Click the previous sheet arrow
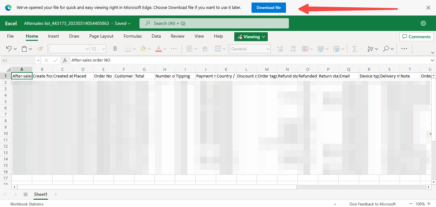Screen dimensions: 436x207 tap(5, 194)
